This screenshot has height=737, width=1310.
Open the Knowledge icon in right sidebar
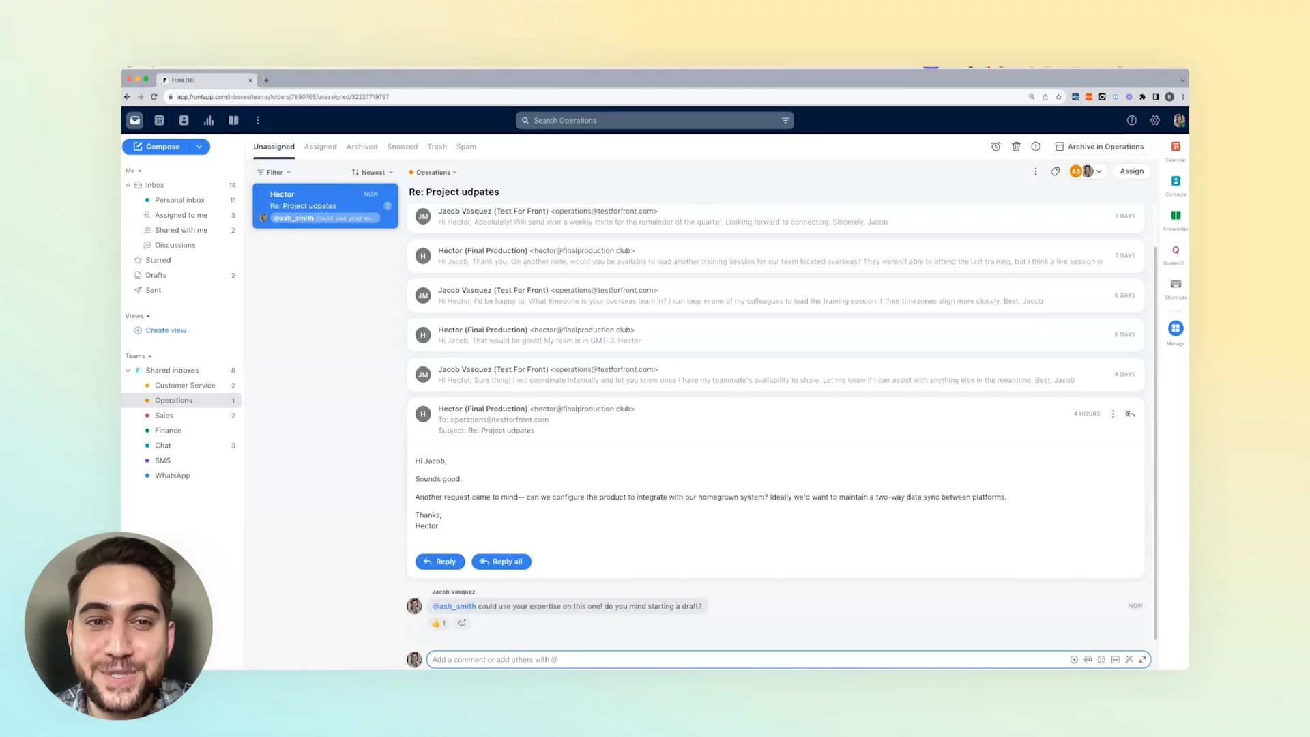coord(1176,216)
